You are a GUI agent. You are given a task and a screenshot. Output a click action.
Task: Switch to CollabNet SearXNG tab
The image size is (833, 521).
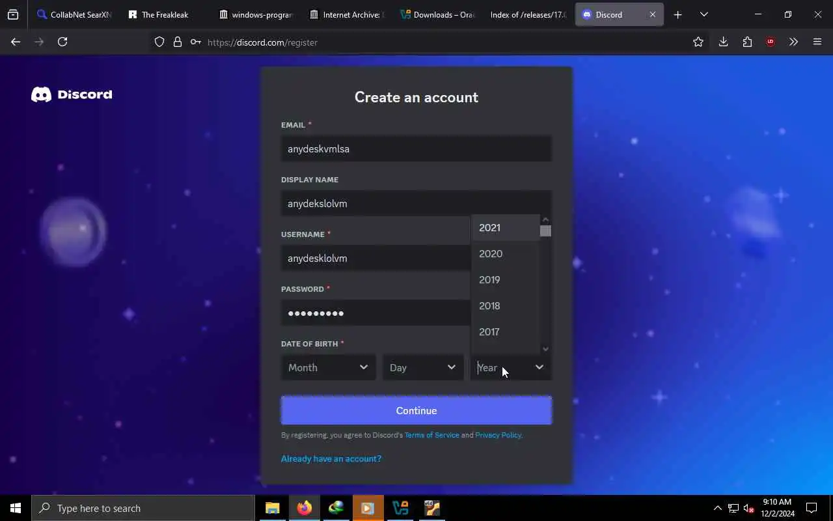tap(74, 14)
